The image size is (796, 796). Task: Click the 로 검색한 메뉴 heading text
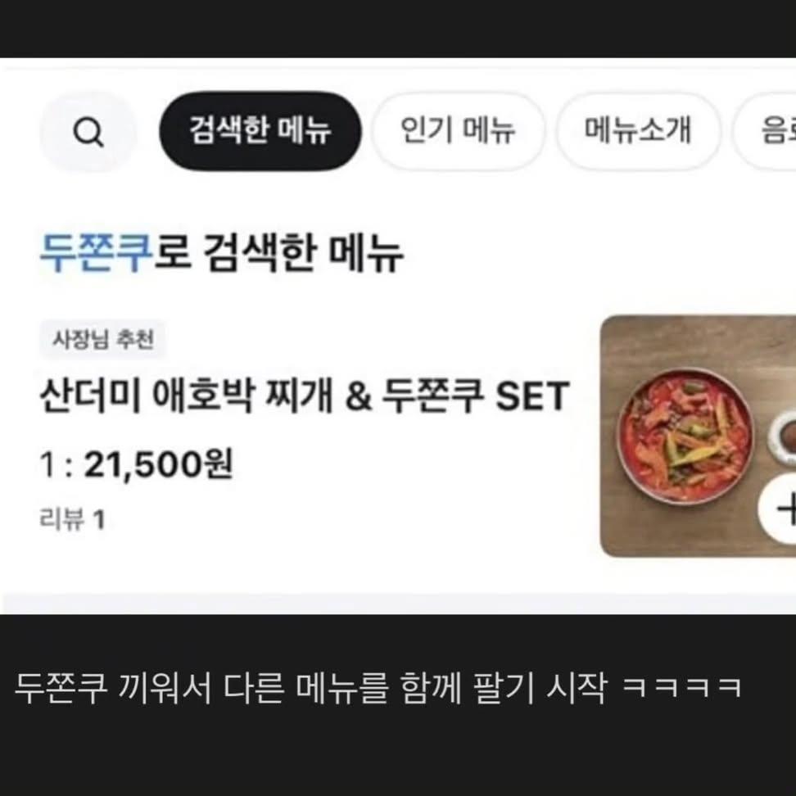(278, 253)
